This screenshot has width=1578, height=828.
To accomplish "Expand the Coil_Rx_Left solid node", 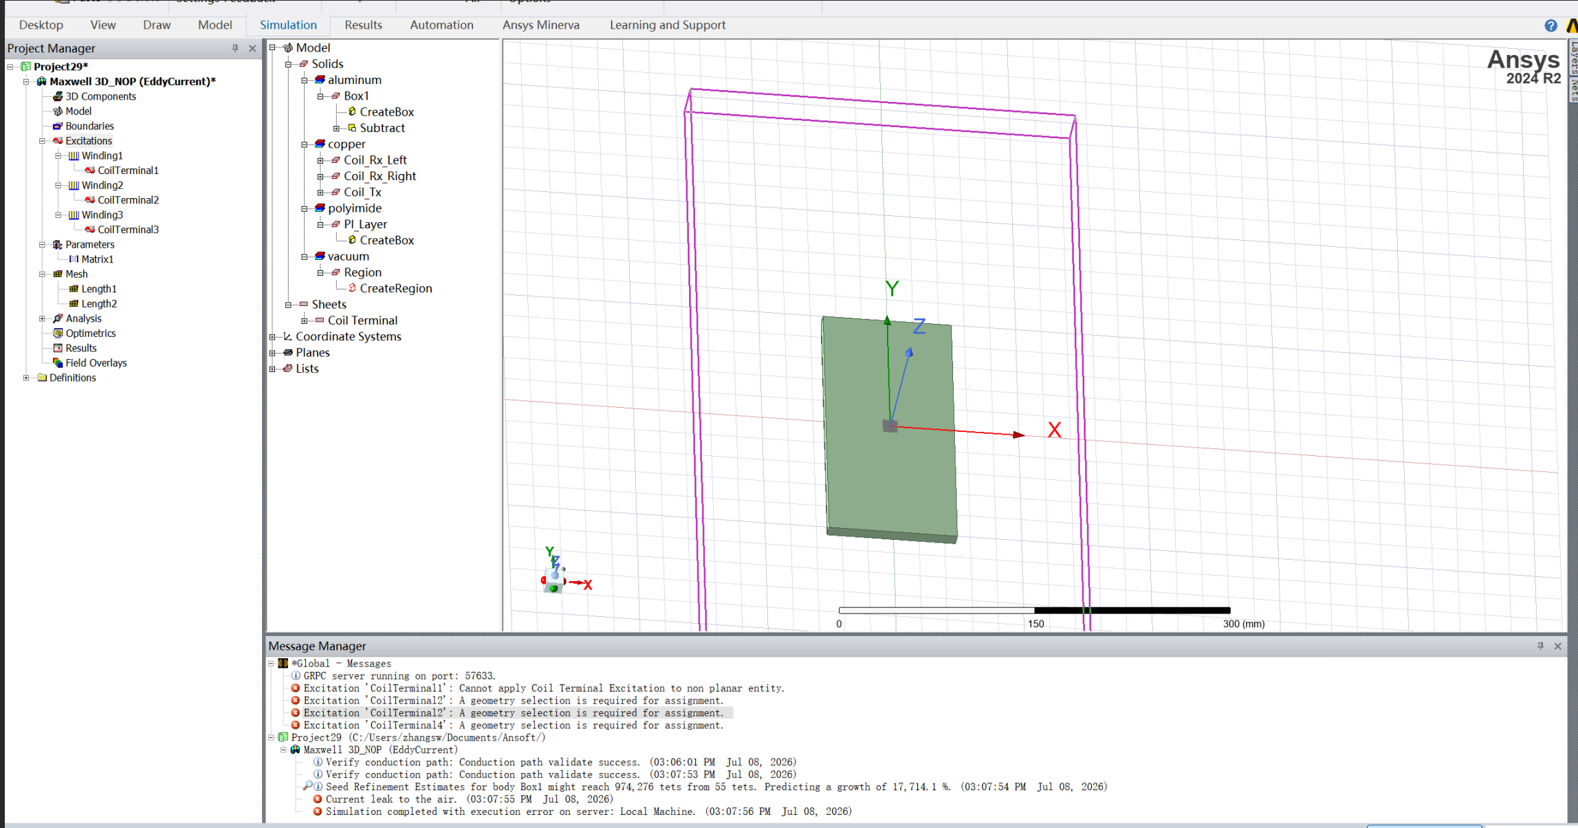I will (320, 160).
